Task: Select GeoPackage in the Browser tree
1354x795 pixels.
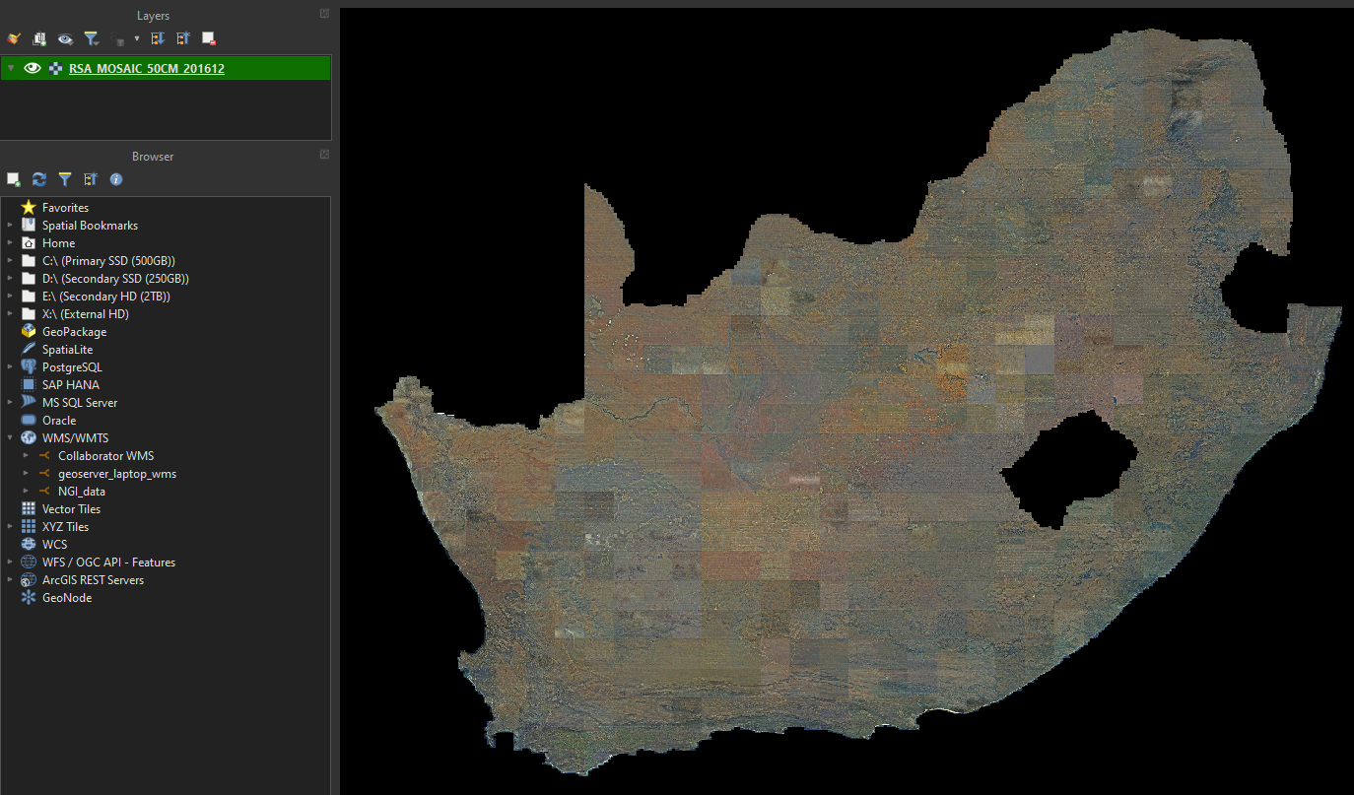Action: tap(74, 332)
